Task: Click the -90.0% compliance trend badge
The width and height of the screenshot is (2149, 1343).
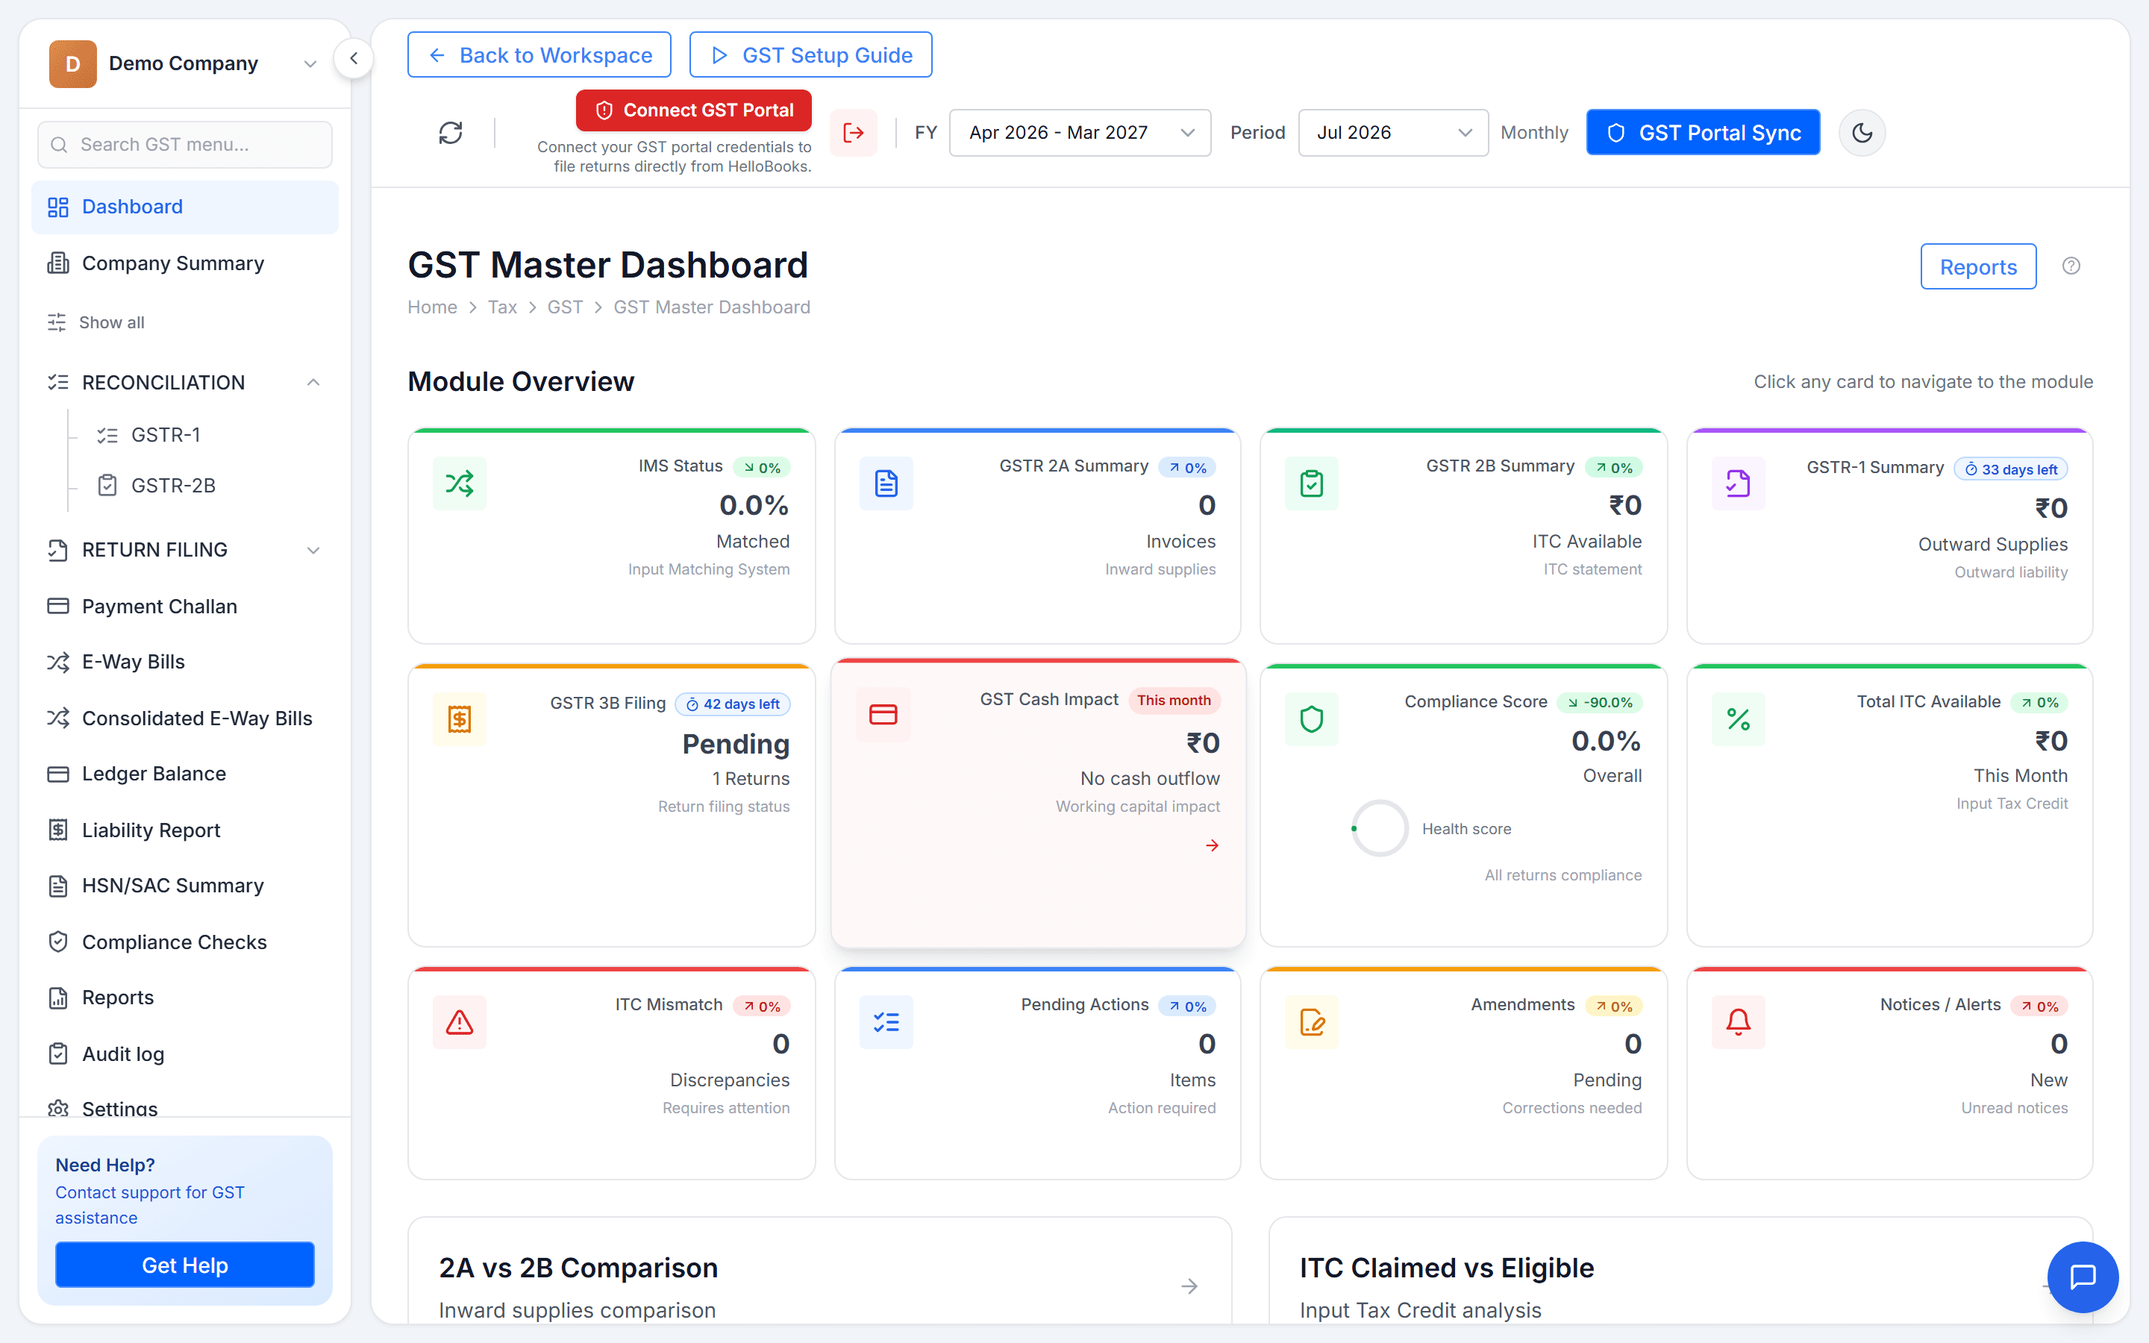Action: [x=1599, y=703]
